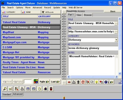Click the horizontal scrollbar left arrow
The image size is (123, 100).
point(69,77)
